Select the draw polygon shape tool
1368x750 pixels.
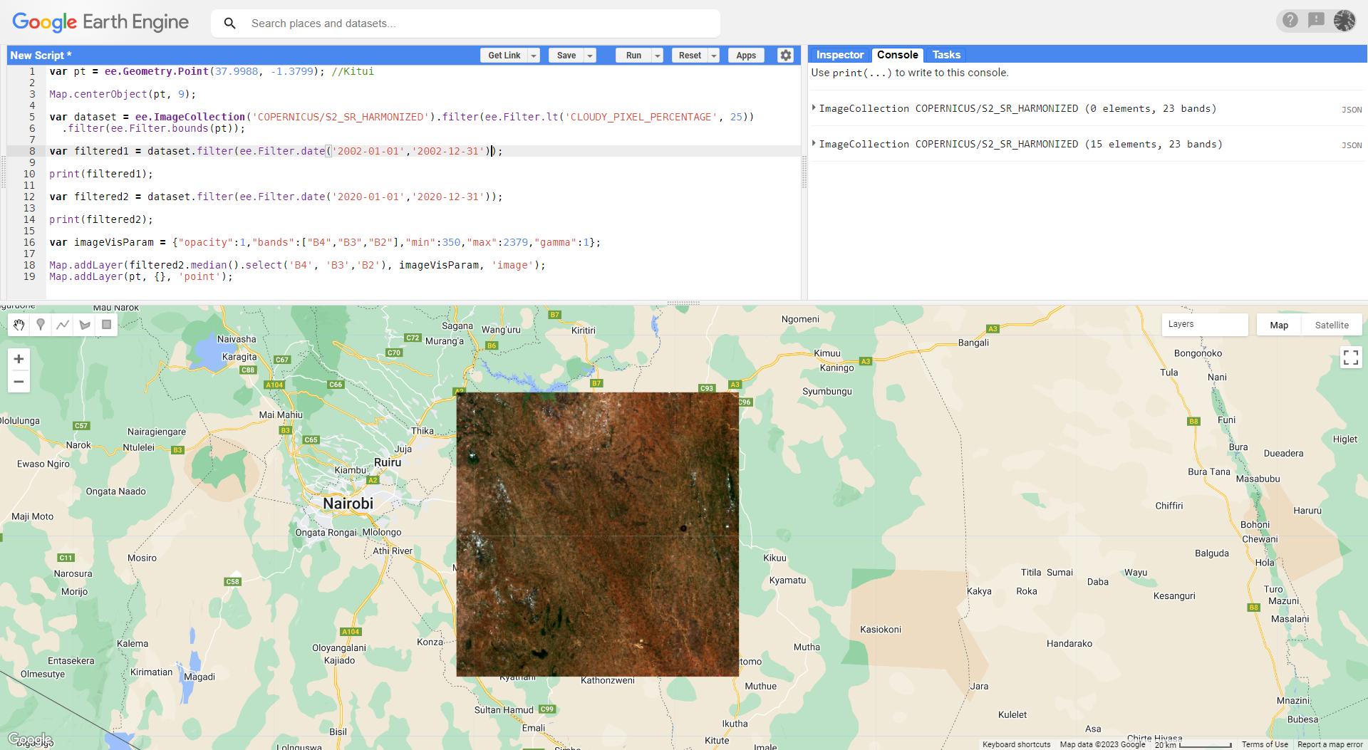pyautogui.click(x=85, y=325)
